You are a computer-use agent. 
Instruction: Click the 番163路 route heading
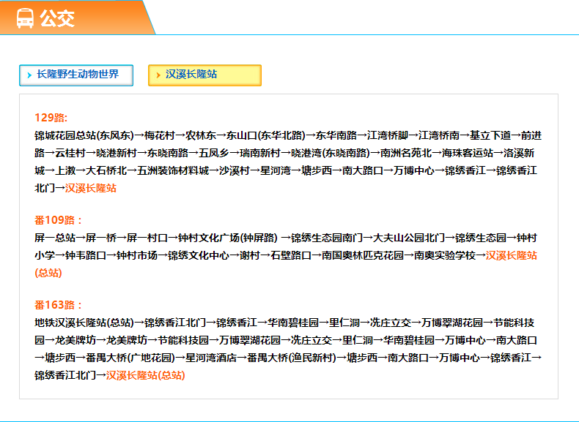pos(58,305)
